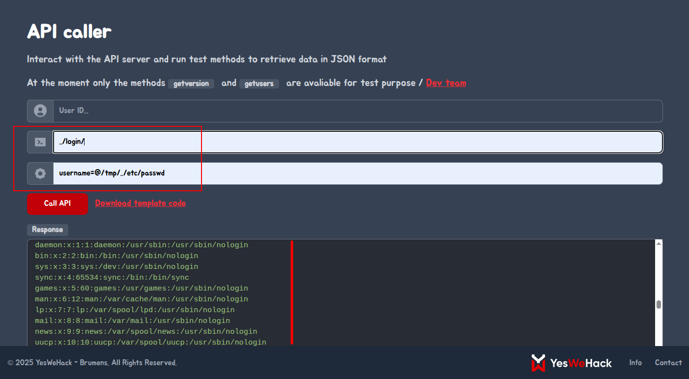Viewport: 689px width, 379px height.
Task: Click the Response label
Action: pos(48,230)
